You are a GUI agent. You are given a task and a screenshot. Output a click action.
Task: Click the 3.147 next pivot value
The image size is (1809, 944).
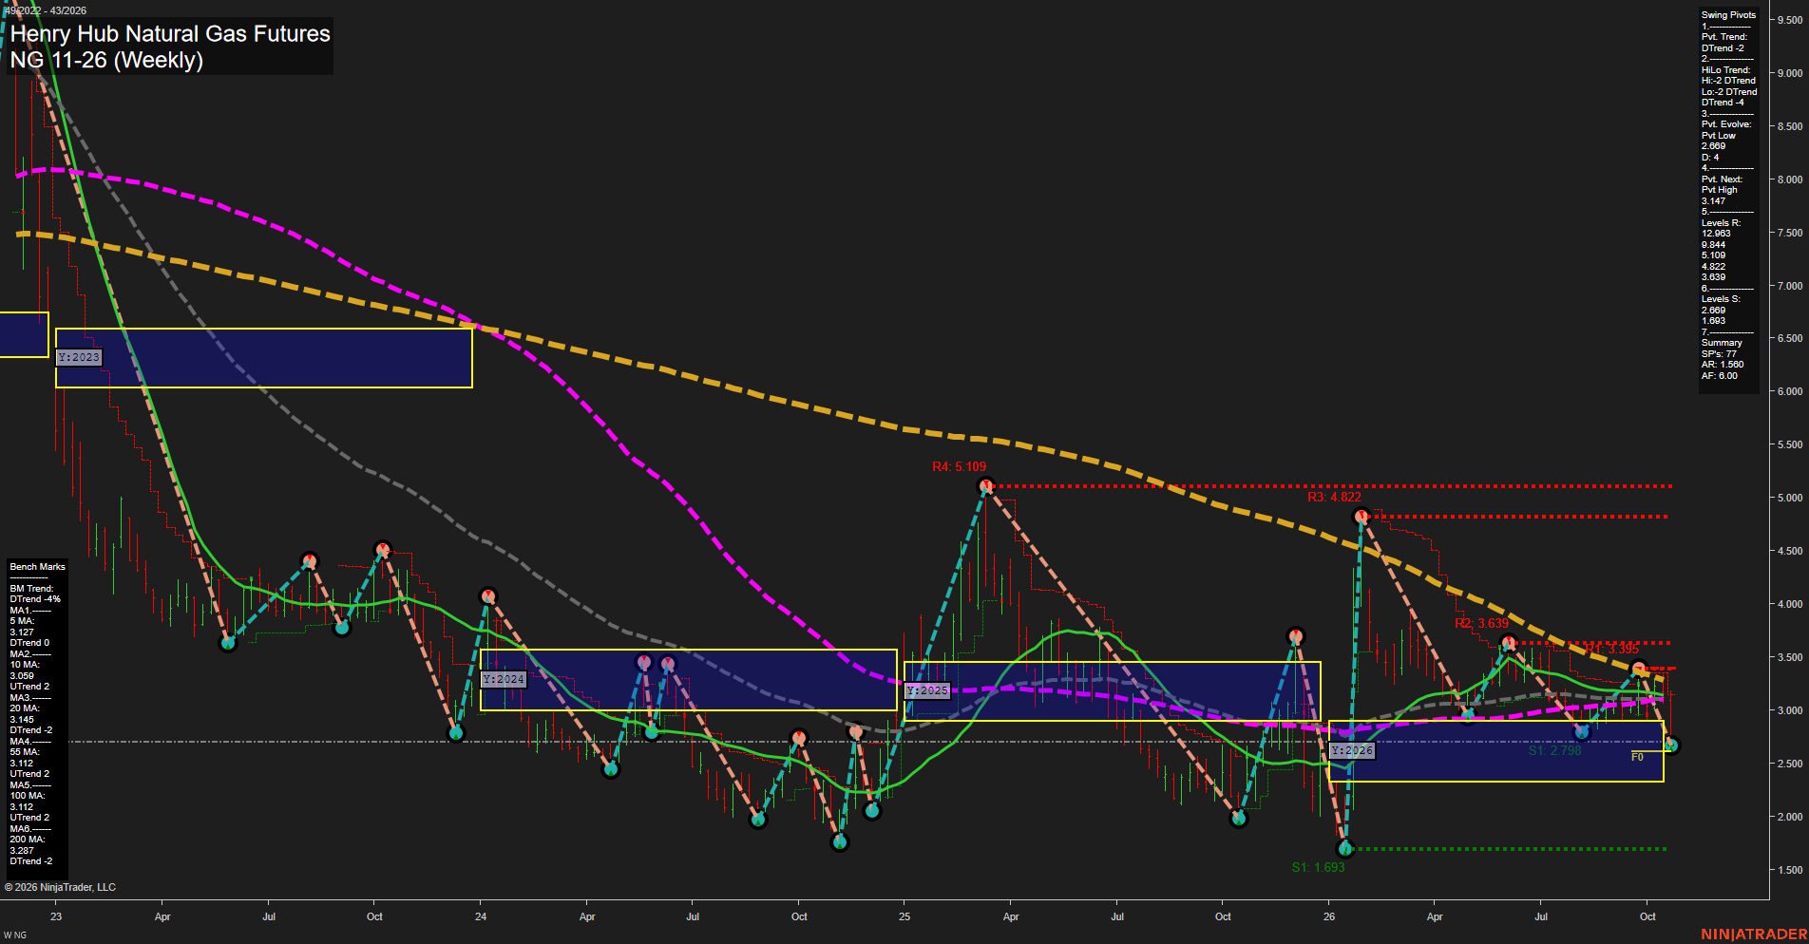pos(1713,201)
